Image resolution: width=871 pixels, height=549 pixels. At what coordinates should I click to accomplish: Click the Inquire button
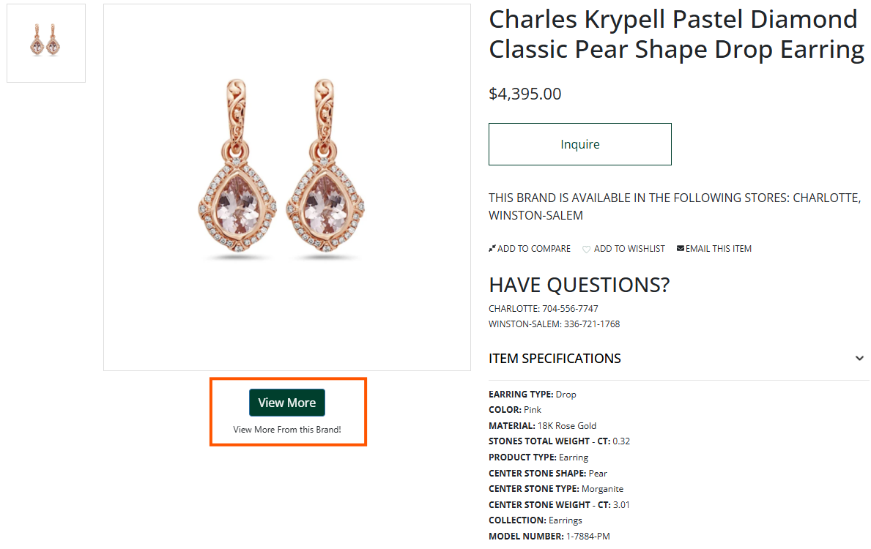pyautogui.click(x=580, y=144)
